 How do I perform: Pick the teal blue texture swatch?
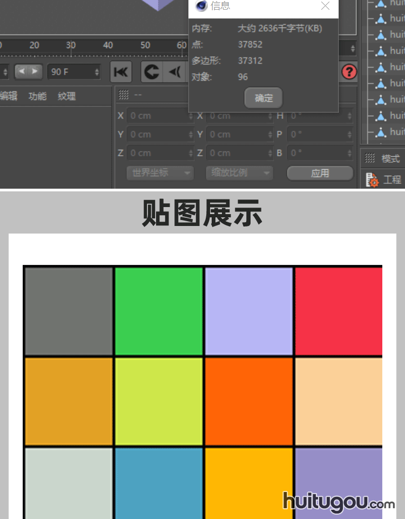coord(159,483)
